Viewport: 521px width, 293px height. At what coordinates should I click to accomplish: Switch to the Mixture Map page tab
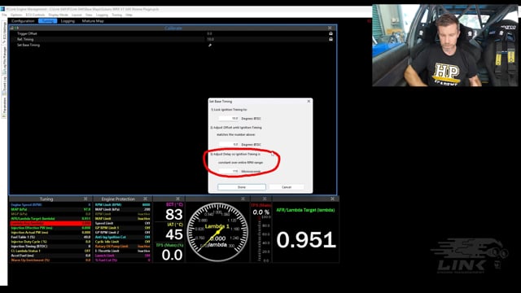pyautogui.click(x=93, y=21)
